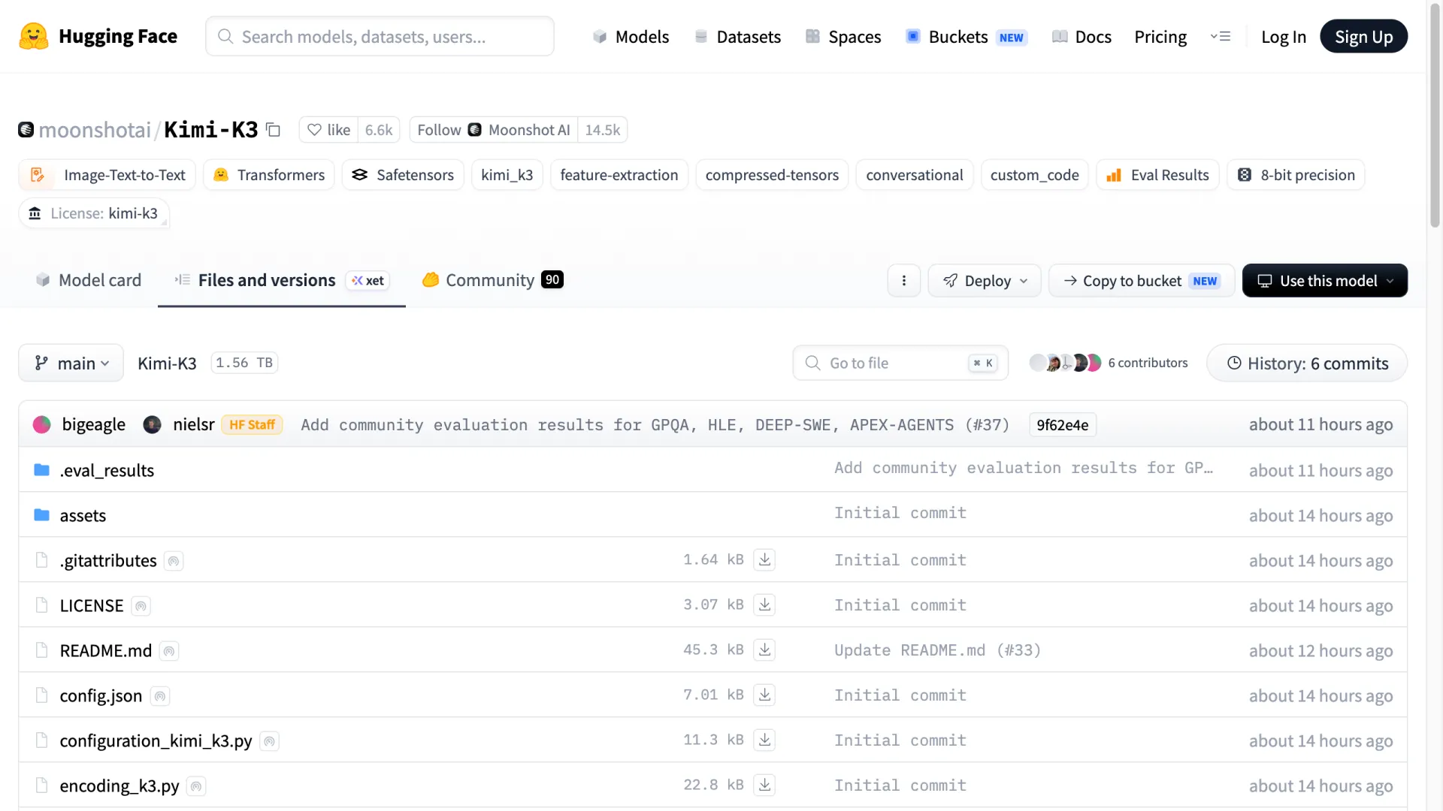Click the Transformers tag

coord(269,175)
